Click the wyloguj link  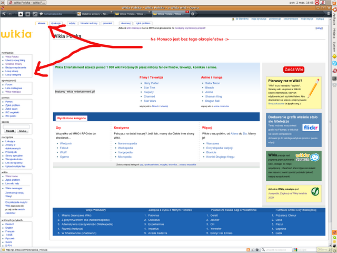(x=320, y=19)
